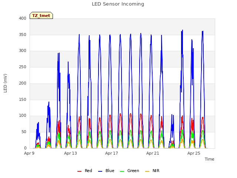
Task: Click the green legend color marker
Action: [x=122, y=171]
